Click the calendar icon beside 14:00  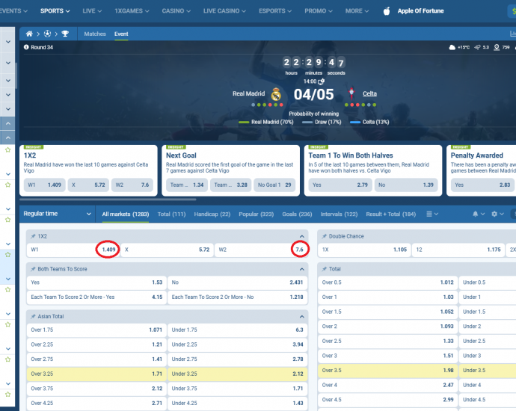[x=321, y=81]
